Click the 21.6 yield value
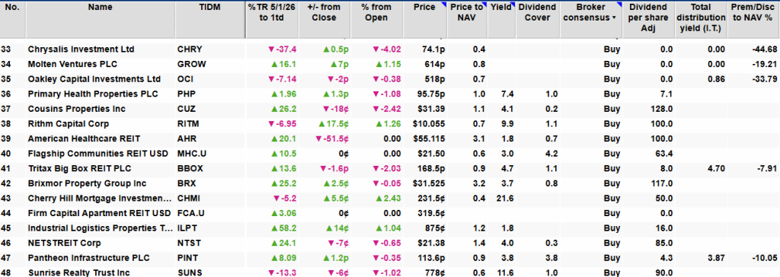Viewport: 780px width, 277px height. [x=504, y=199]
